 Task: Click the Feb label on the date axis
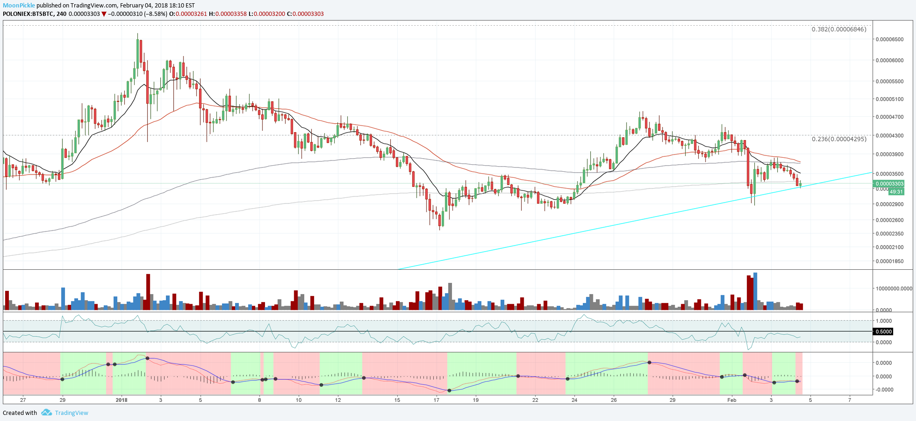[x=732, y=400]
